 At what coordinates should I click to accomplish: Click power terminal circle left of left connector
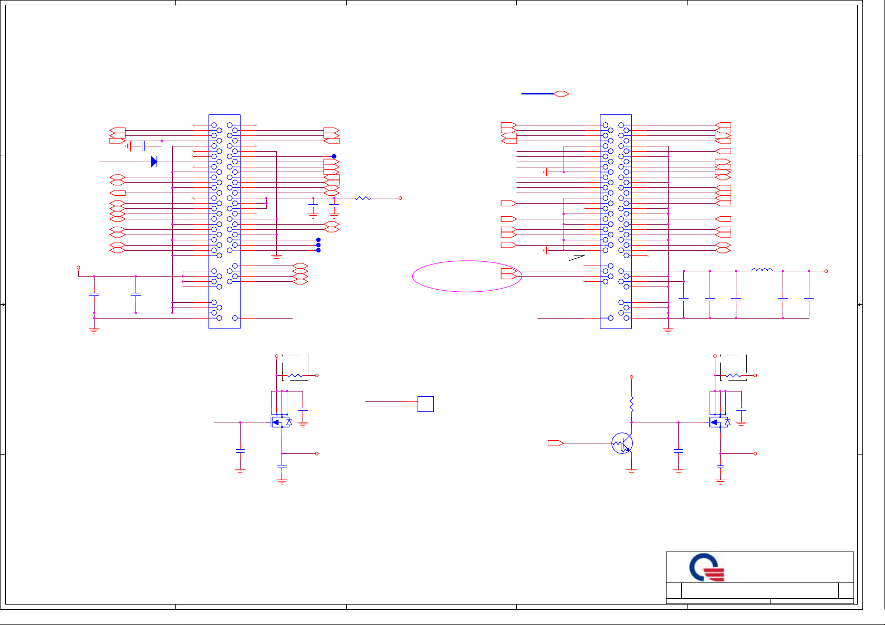pyautogui.click(x=78, y=268)
